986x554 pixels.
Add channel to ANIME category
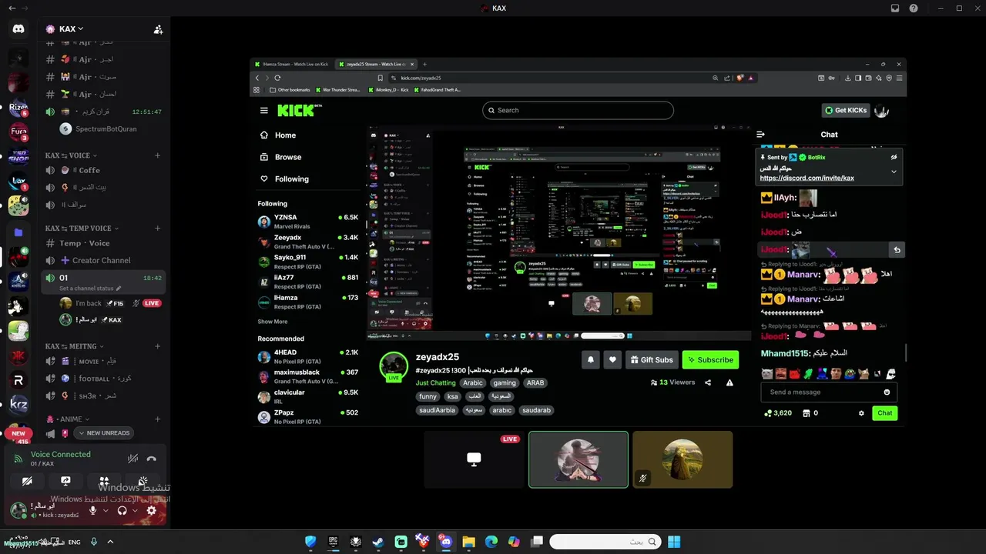click(x=157, y=419)
